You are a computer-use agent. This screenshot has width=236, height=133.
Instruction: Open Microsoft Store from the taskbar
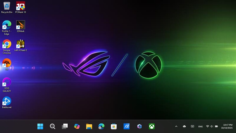pyautogui.click(x=114, y=126)
